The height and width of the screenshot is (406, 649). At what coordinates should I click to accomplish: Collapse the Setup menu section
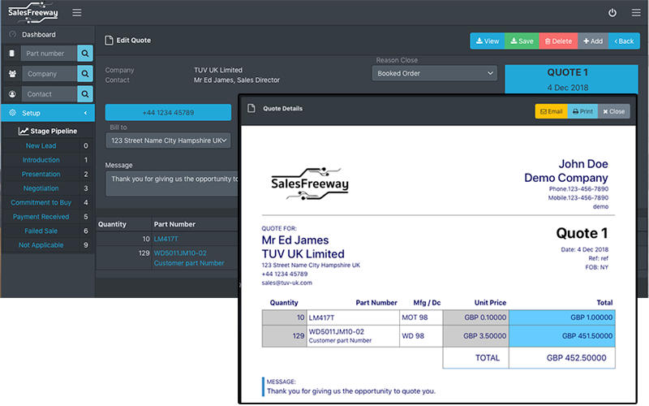(86, 113)
